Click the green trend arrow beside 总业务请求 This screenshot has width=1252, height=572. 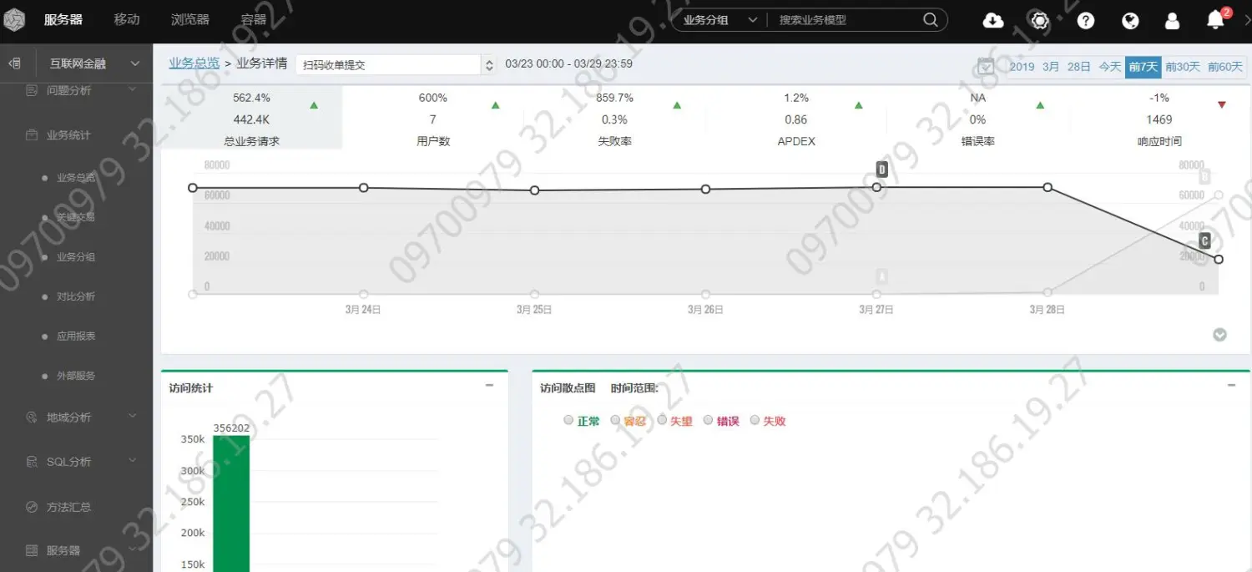pyautogui.click(x=314, y=105)
